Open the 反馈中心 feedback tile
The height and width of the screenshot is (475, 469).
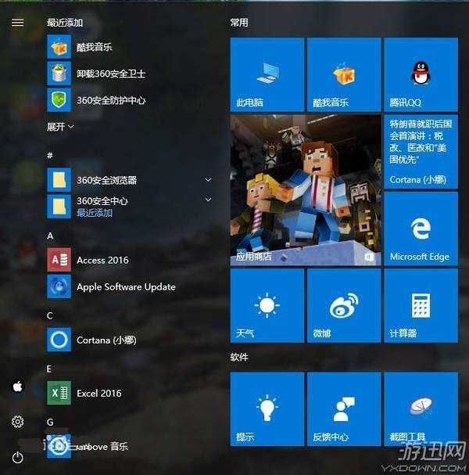point(344,409)
